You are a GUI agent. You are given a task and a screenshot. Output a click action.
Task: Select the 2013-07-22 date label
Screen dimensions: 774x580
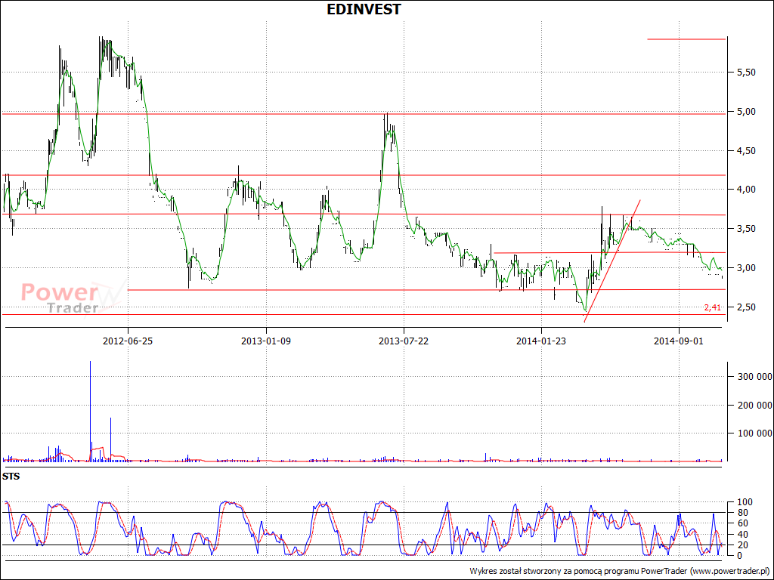404,341
